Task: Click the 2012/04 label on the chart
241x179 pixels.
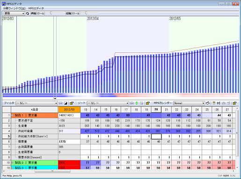Action: [x=93, y=19]
